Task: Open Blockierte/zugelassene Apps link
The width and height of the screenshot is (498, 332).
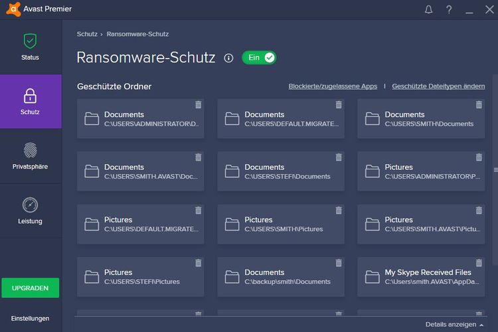Action: [x=333, y=86]
